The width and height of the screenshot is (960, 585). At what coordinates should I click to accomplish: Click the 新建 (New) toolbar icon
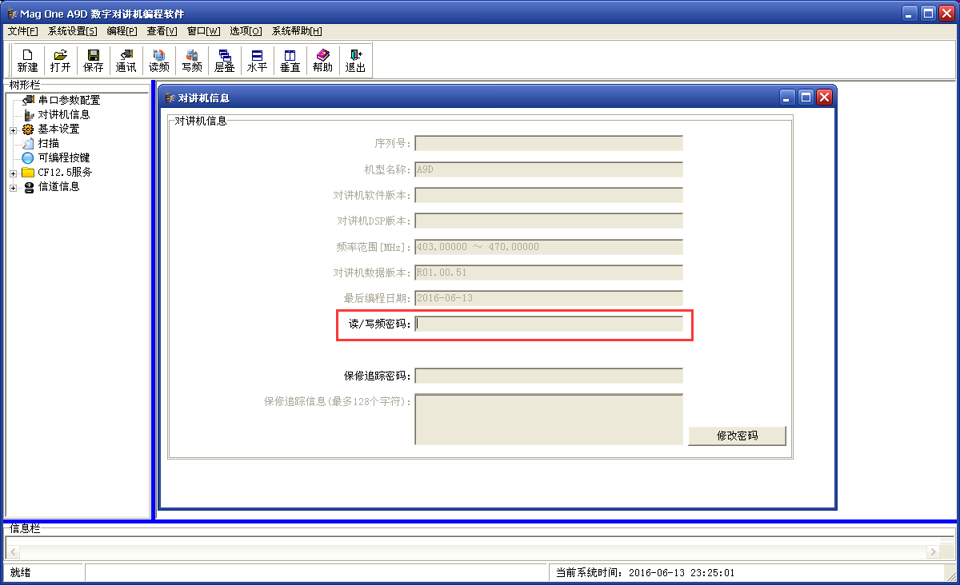[x=27, y=54]
